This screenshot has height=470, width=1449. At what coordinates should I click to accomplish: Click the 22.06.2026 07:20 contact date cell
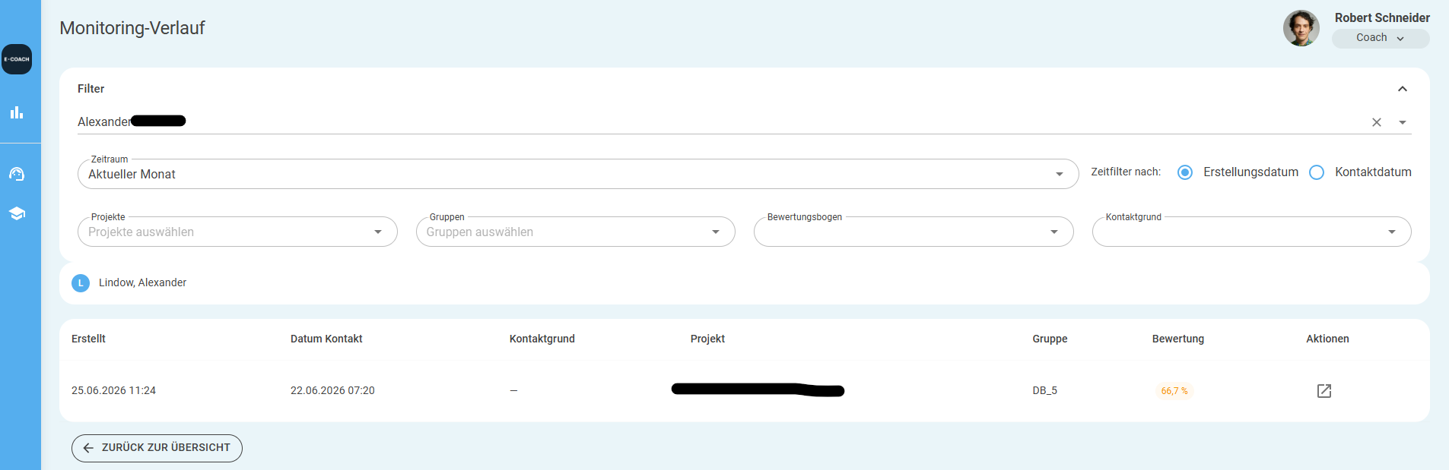coord(332,390)
